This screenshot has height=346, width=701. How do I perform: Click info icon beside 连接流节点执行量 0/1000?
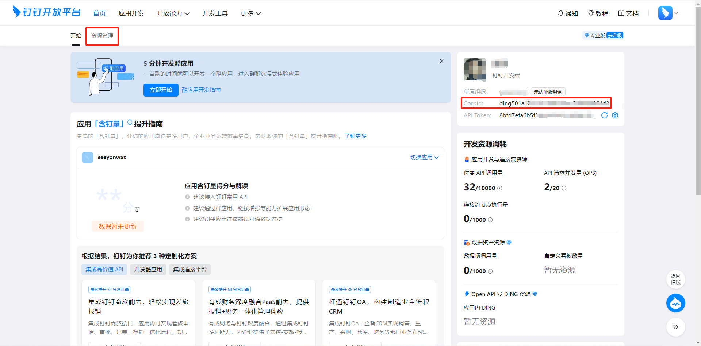tap(490, 220)
